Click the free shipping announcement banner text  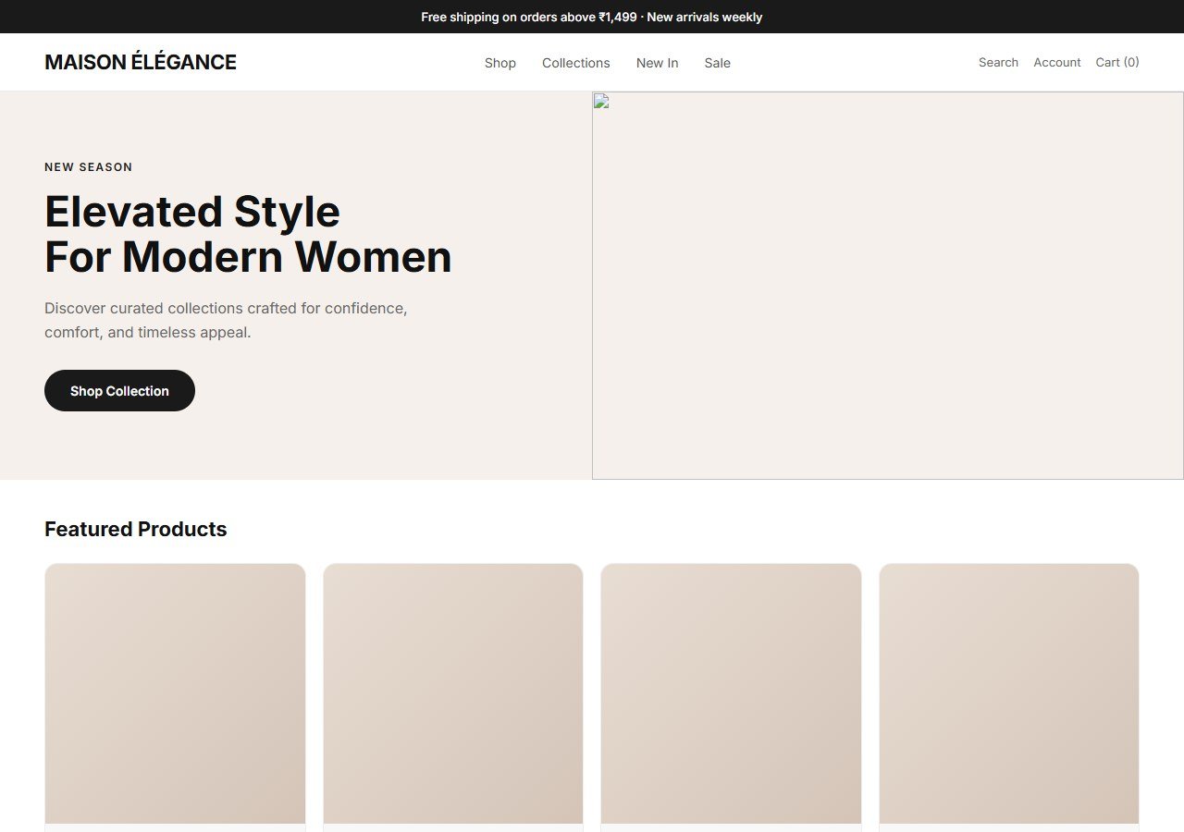(592, 17)
